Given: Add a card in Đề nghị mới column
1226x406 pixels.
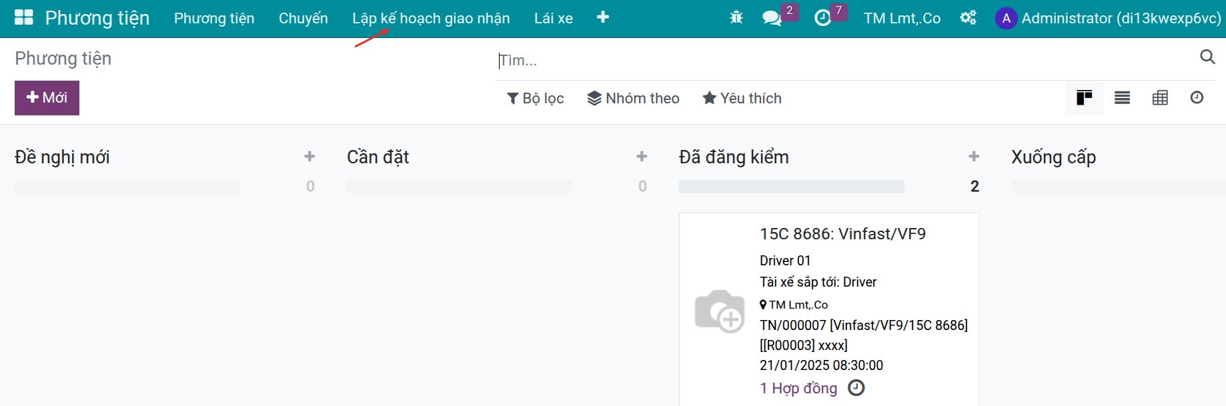Looking at the screenshot, I should pos(310,157).
